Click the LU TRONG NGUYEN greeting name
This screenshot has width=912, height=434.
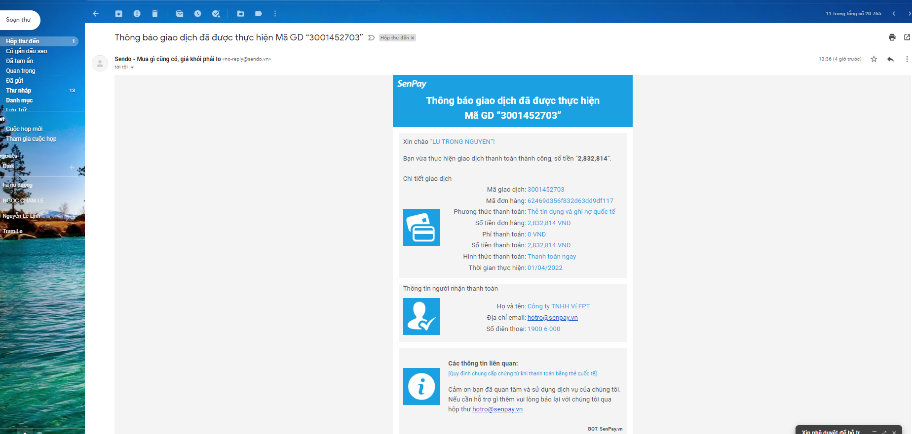(x=462, y=142)
